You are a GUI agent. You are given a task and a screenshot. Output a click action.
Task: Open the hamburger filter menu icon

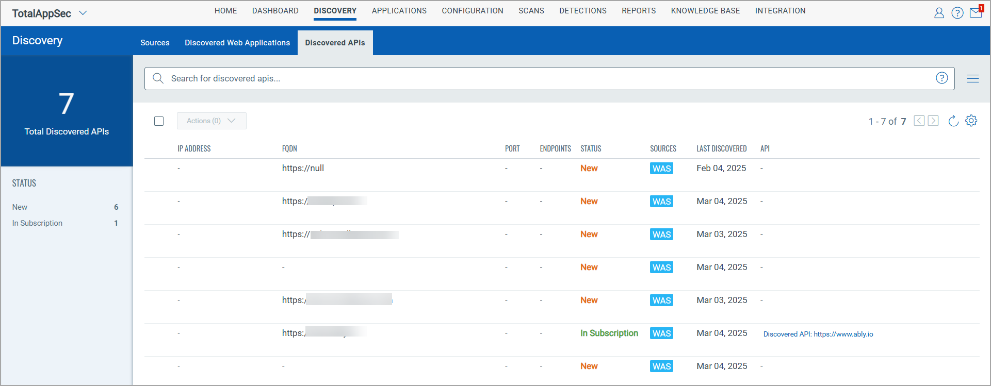pos(973,78)
